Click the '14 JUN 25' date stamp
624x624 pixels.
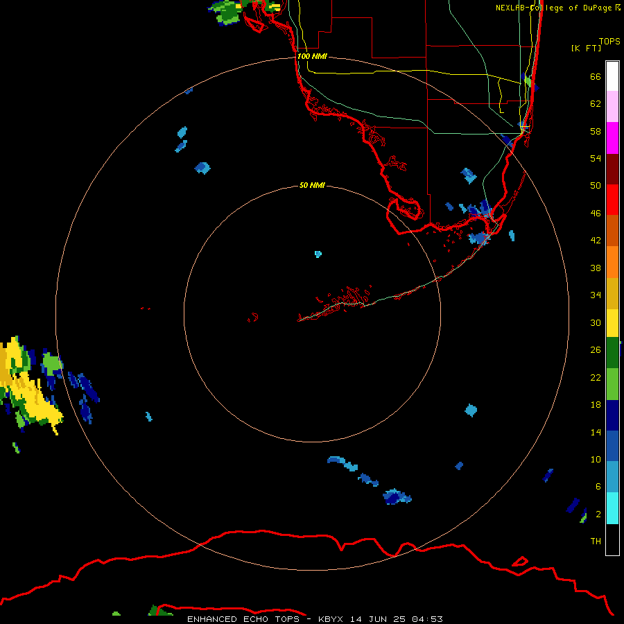[x=378, y=619]
